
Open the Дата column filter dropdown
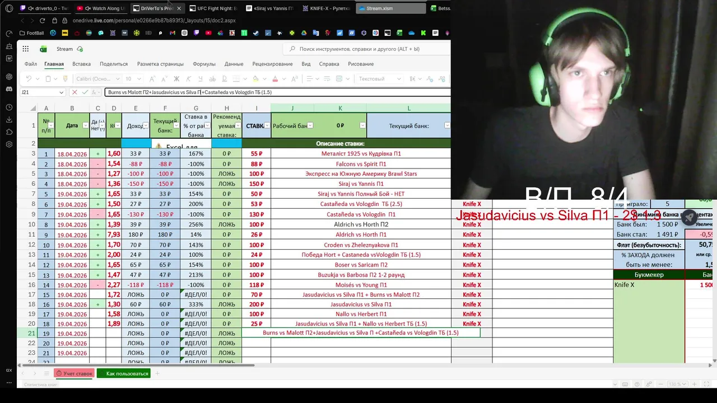coord(86,125)
